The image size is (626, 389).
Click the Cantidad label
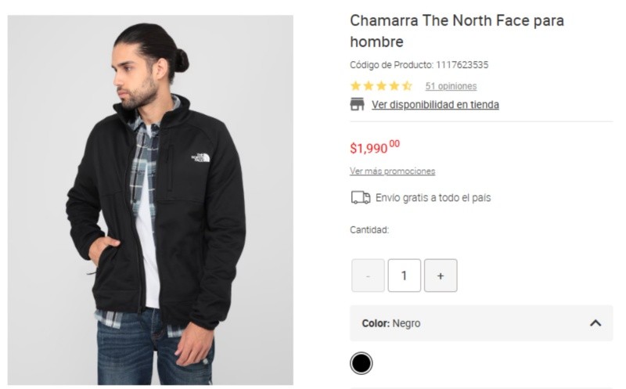point(369,230)
